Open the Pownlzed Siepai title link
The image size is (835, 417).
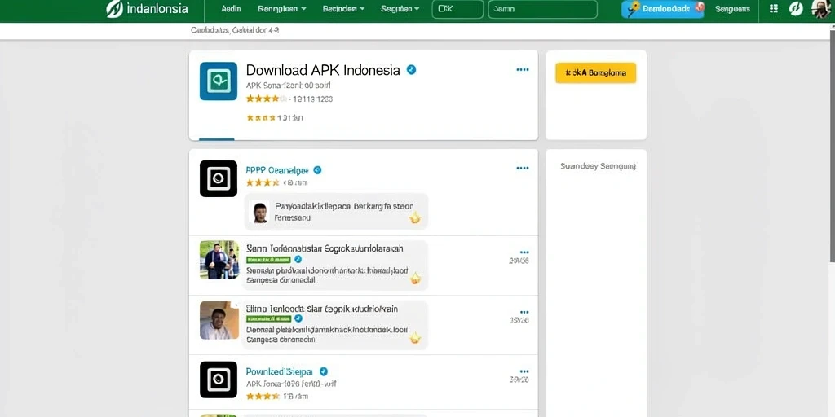tap(280, 371)
